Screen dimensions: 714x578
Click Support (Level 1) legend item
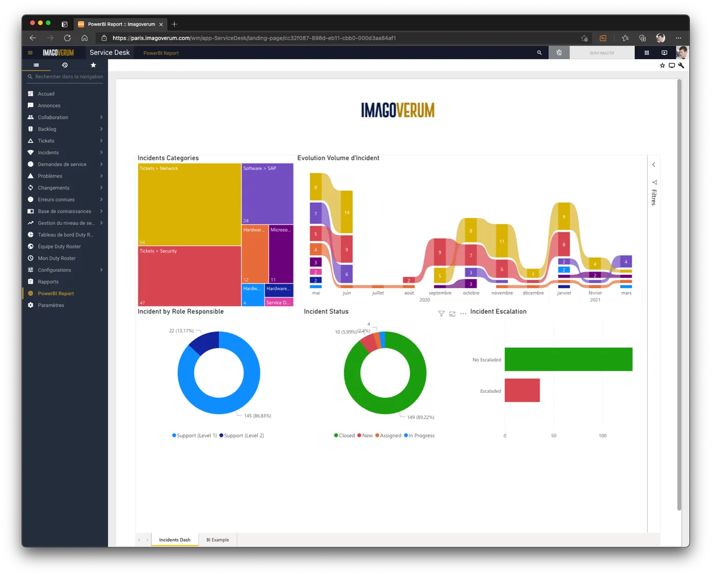pos(194,436)
